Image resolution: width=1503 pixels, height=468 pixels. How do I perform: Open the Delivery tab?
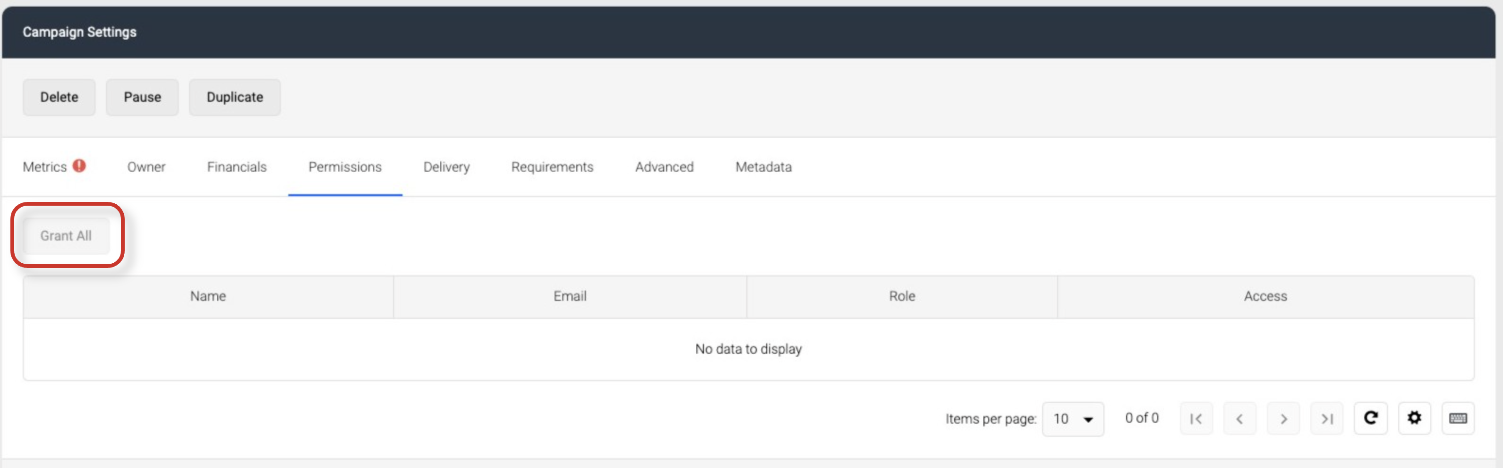point(446,167)
